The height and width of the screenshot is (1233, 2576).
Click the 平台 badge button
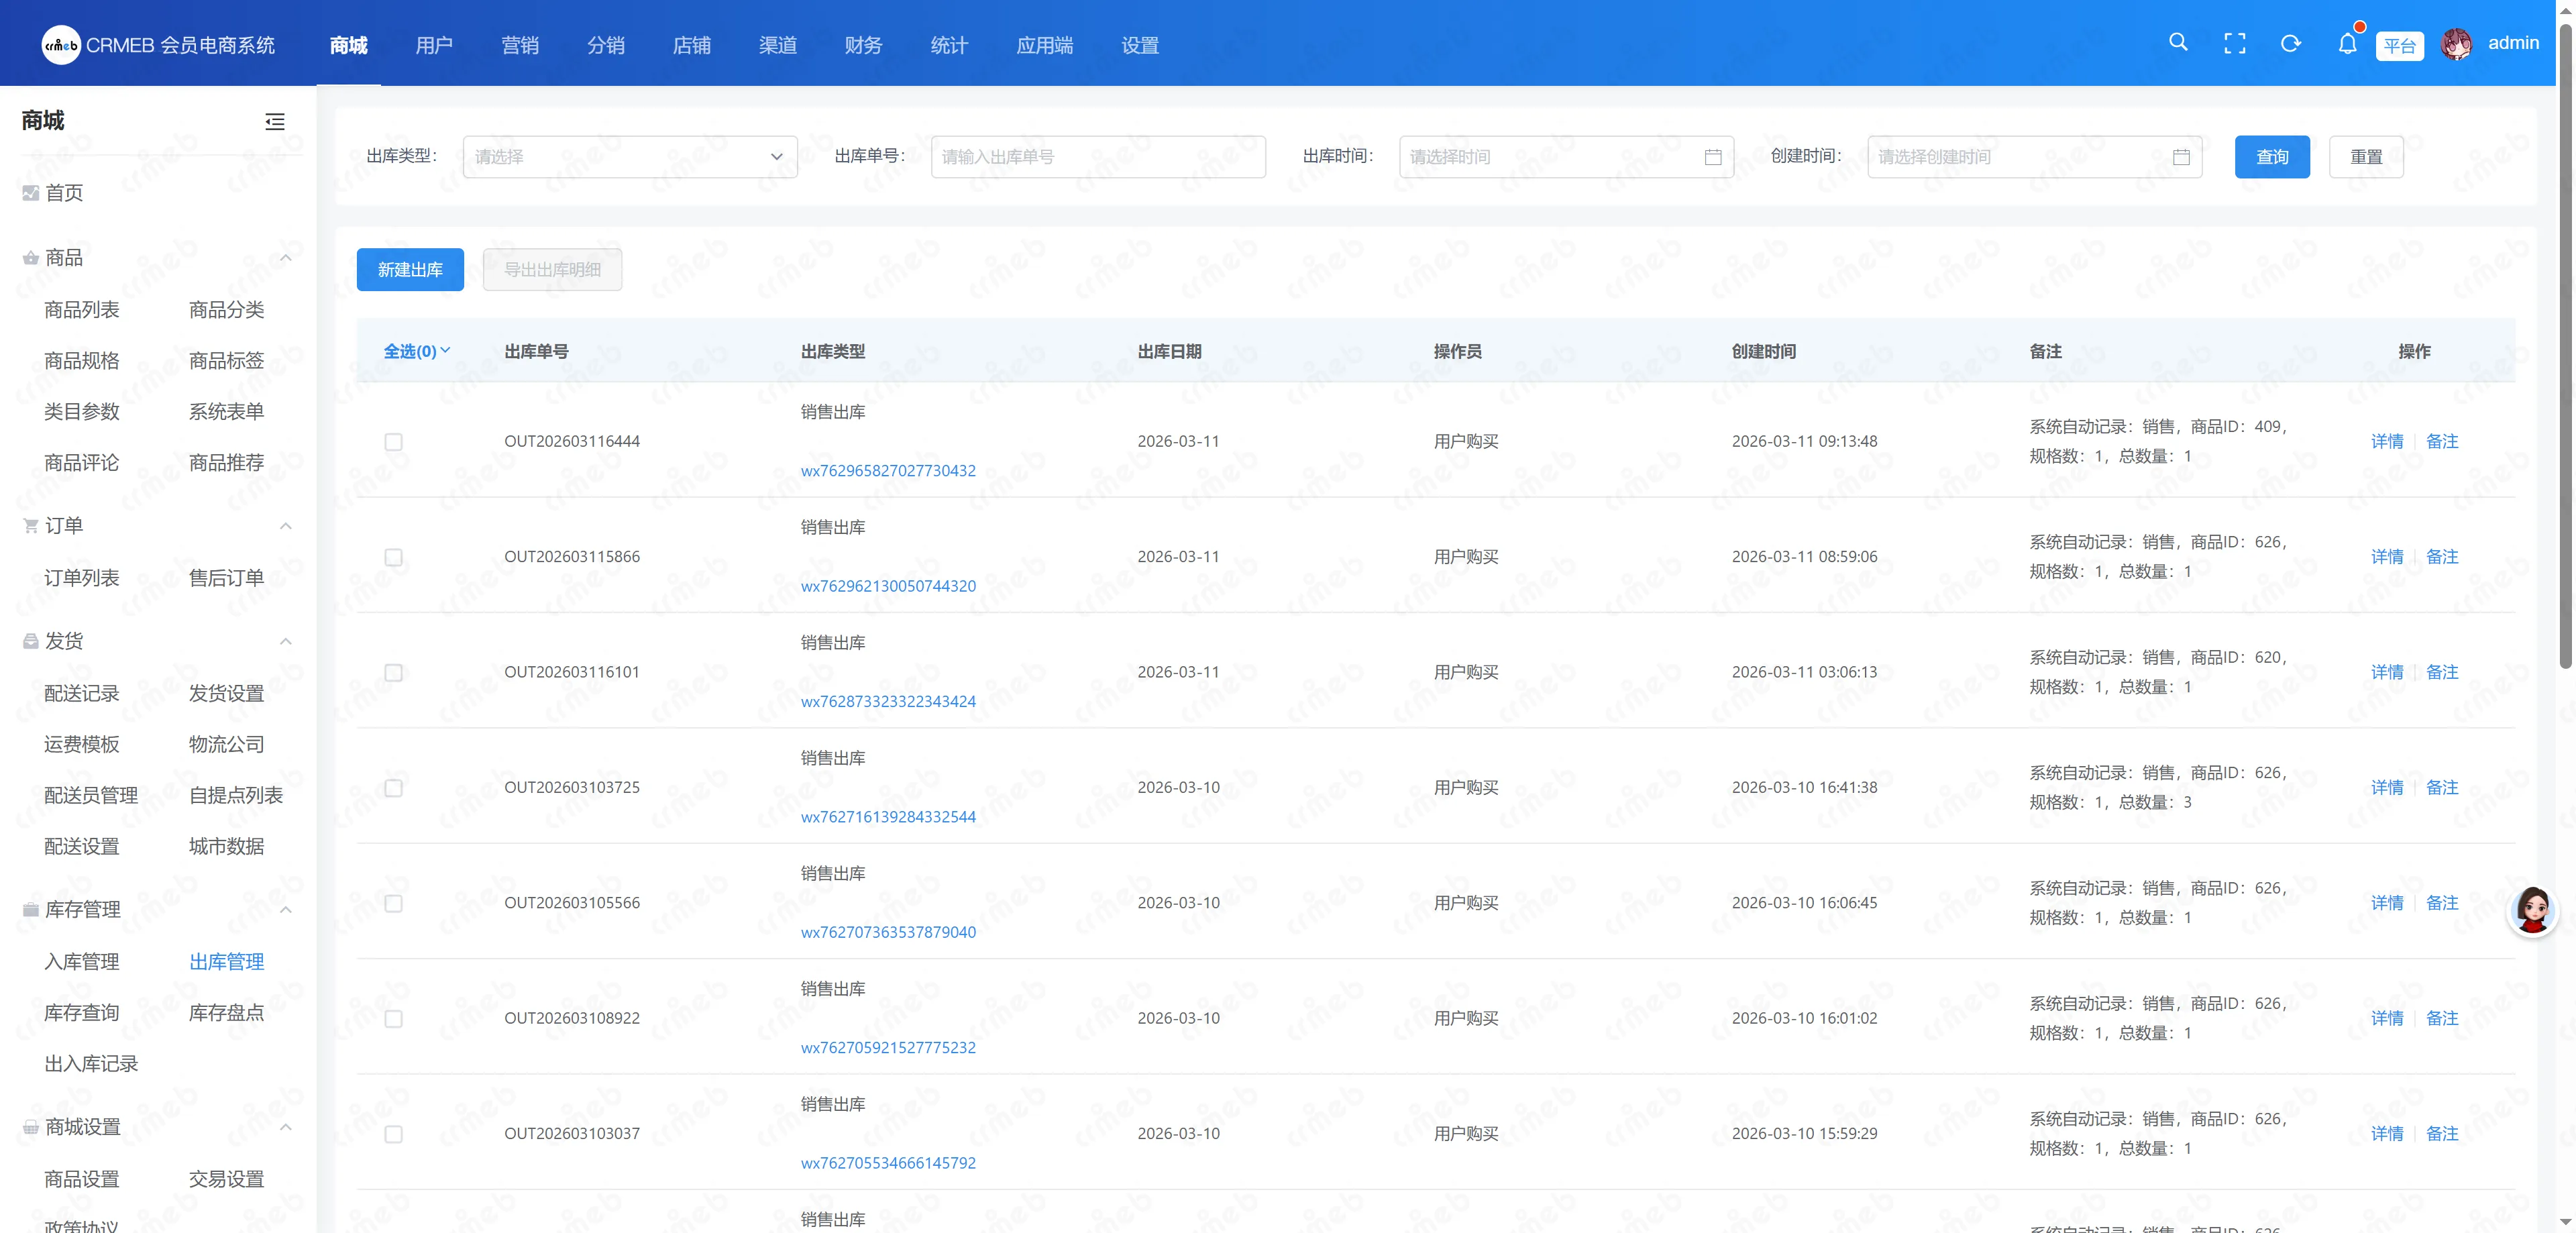click(x=2399, y=46)
